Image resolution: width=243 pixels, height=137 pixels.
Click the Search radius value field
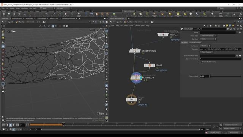click(204, 76)
